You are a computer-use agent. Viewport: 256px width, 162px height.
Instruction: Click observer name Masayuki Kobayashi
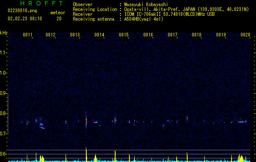click(146, 4)
